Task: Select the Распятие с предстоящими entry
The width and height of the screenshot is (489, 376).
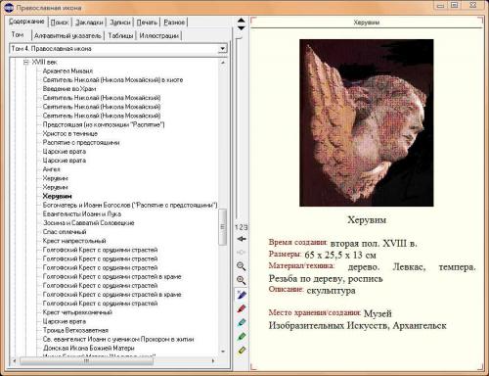Action: pos(81,142)
